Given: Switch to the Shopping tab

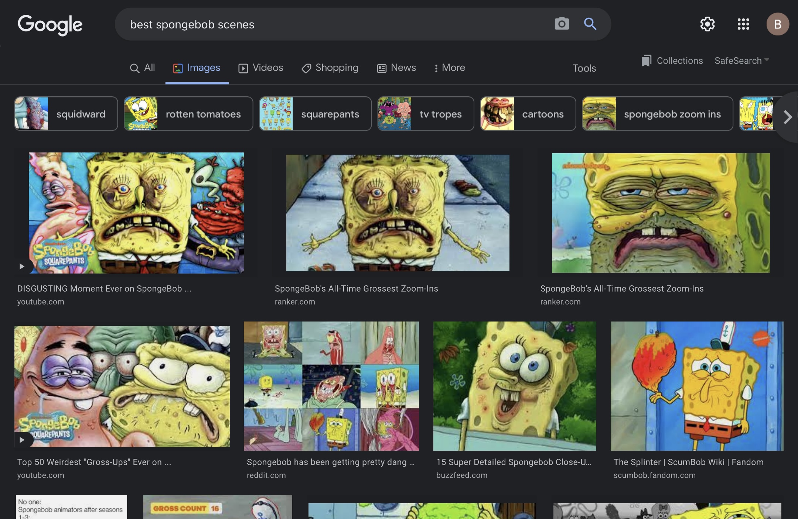Looking at the screenshot, I should 330,68.
